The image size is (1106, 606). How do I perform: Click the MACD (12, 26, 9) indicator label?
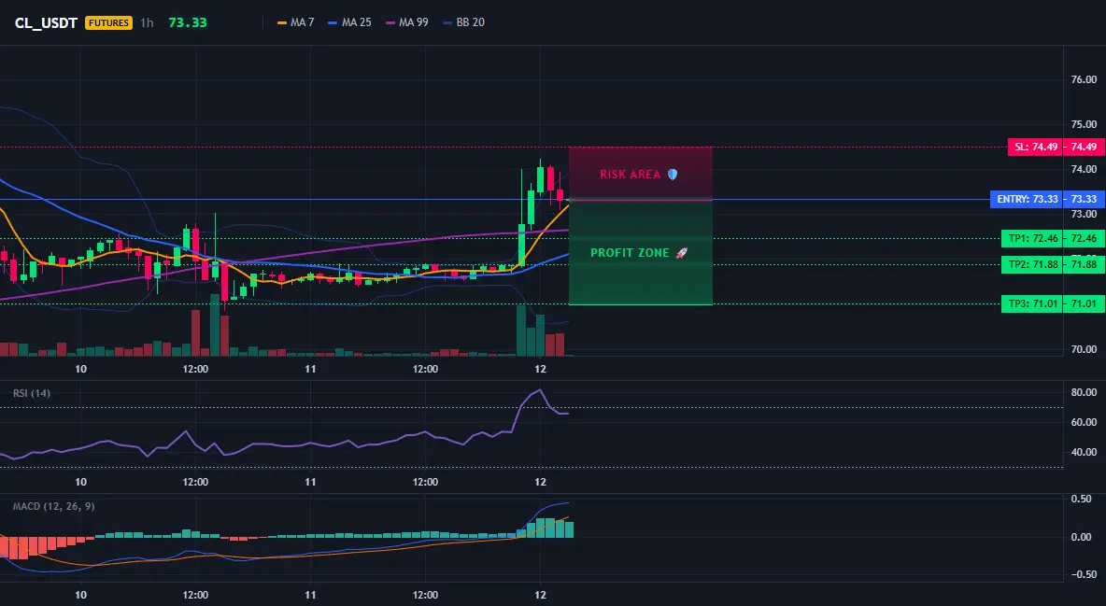click(53, 506)
